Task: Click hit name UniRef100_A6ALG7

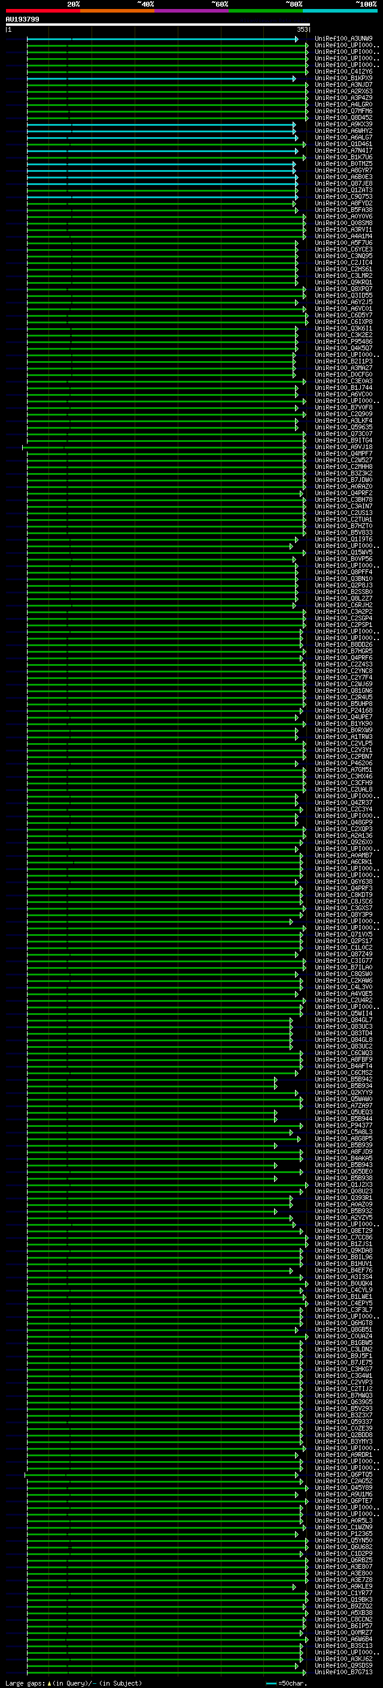Action: pos(344,138)
